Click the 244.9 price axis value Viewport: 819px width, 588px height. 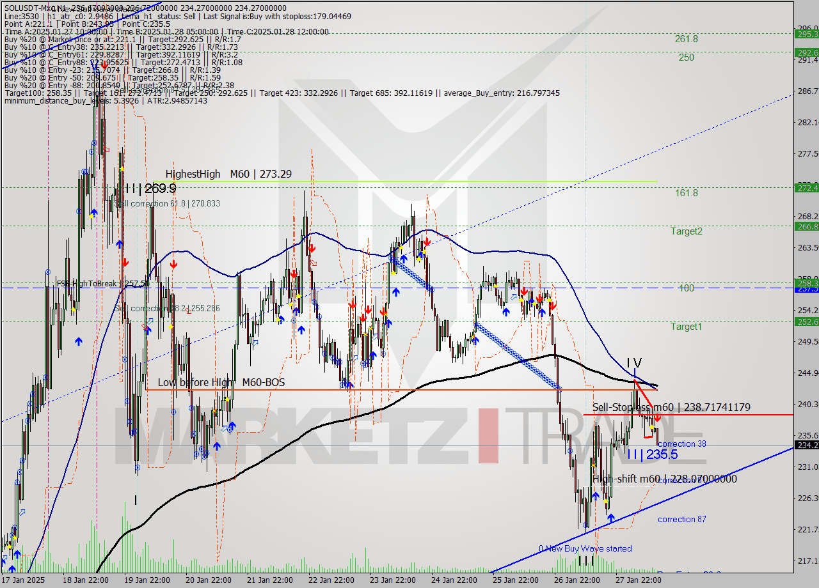coord(807,373)
